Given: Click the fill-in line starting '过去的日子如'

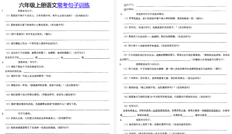Looking at the screenshot, I should tap(57, 58).
